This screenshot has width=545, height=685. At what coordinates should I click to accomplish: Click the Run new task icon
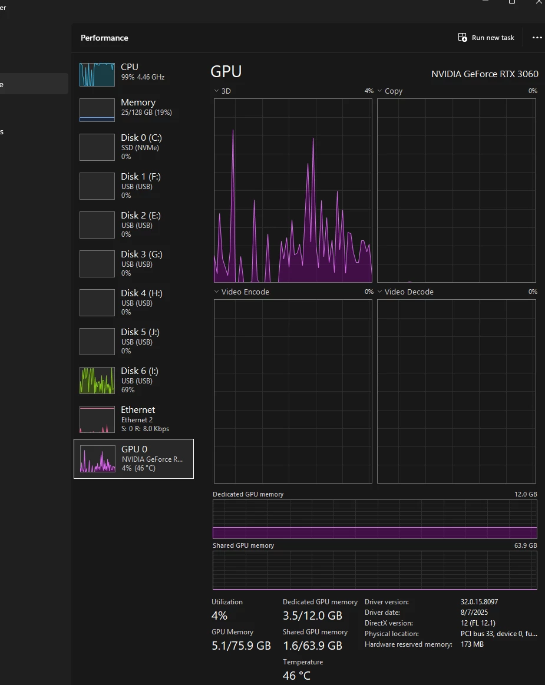[463, 38]
